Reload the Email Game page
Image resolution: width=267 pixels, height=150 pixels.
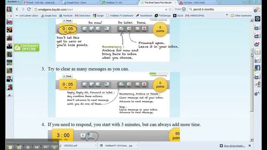29,9
